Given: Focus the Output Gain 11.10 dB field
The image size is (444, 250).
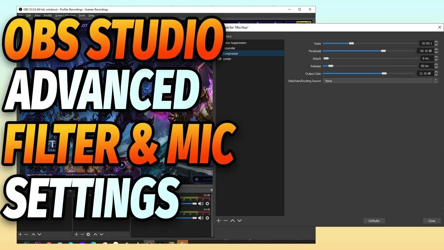Looking at the screenshot, I should (x=425, y=74).
